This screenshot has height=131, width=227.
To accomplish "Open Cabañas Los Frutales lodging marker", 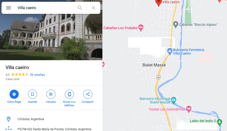I will tap(141, 28).
